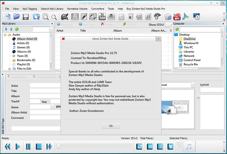Screen dimensions: 227x154
Task: Click the Computer panel horizontal scrollbar
Action: [188, 69]
